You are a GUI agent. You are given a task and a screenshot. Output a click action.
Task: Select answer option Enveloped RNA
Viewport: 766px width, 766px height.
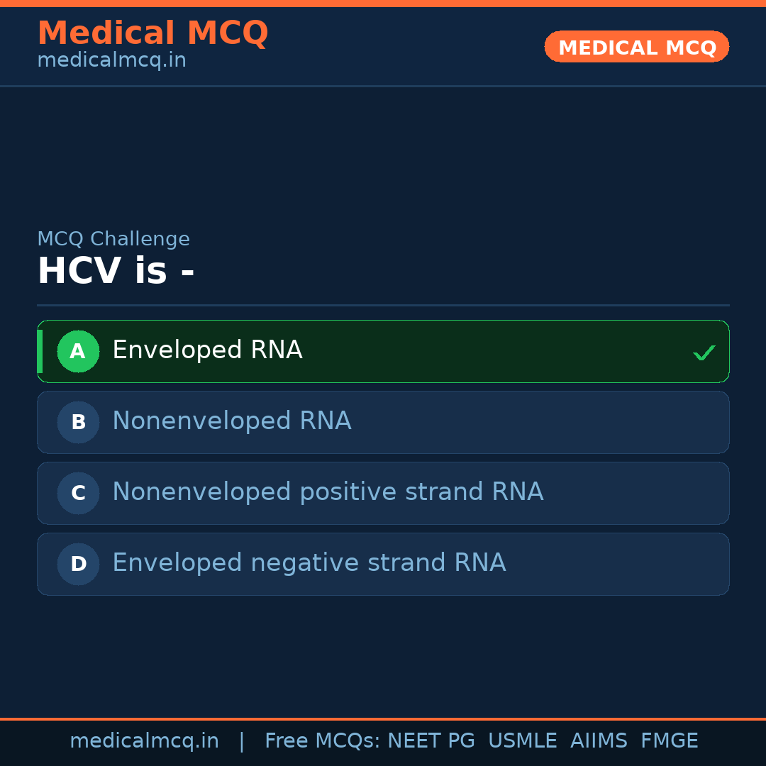pyautogui.click(x=207, y=350)
